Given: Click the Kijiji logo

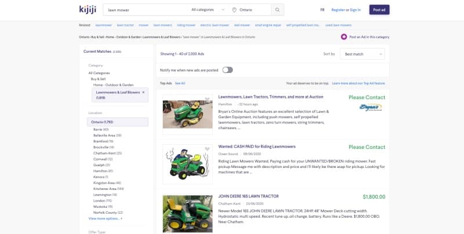Looking at the screenshot, I should 88,9.
